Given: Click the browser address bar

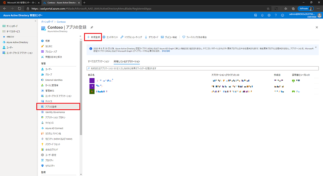Looking at the screenshot, I should tap(148, 8).
